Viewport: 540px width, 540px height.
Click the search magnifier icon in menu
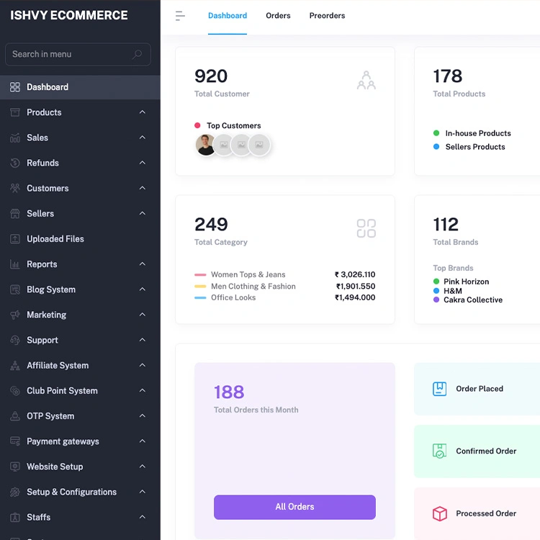point(138,54)
